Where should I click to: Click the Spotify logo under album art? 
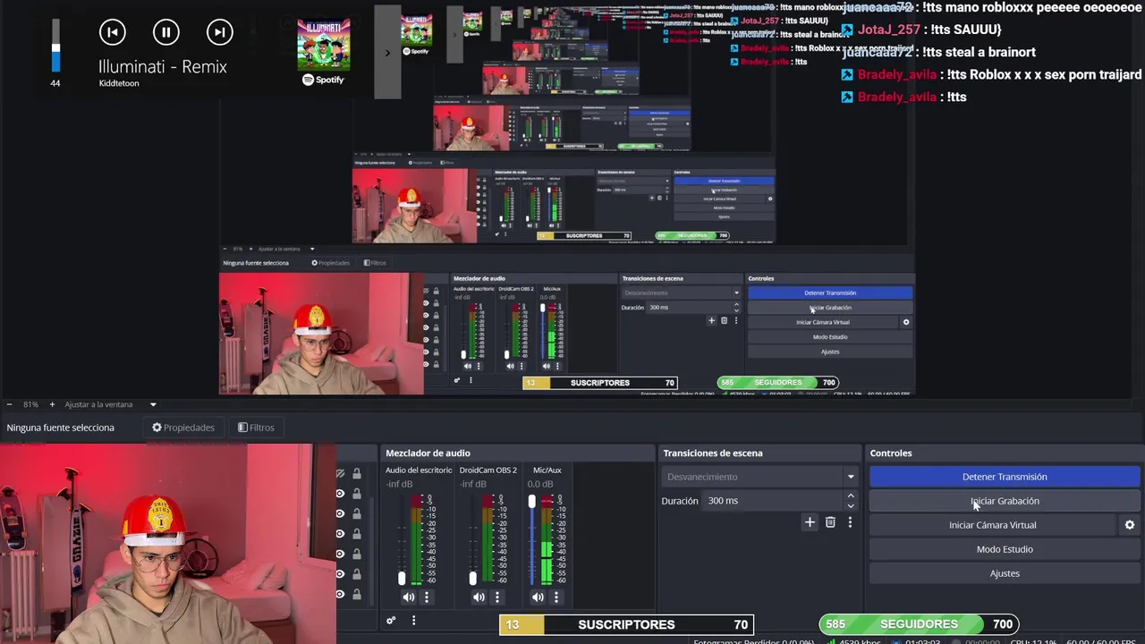323,80
